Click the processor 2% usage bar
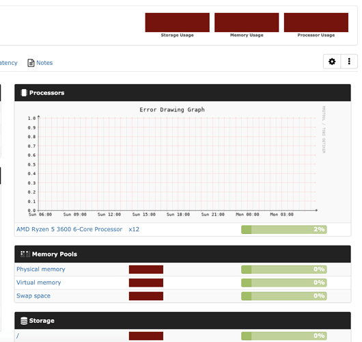 (284, 230)
